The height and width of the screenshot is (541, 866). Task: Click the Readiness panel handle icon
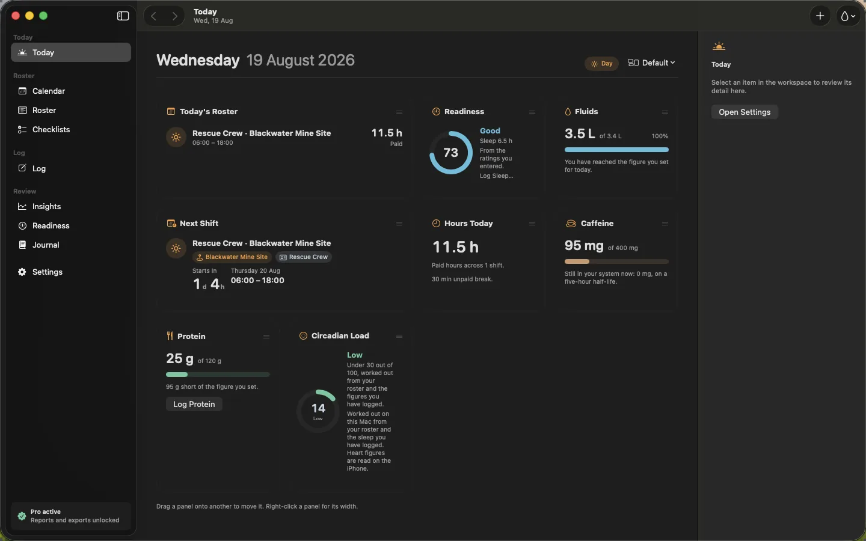pyautogui.click(x=532, y=112)
